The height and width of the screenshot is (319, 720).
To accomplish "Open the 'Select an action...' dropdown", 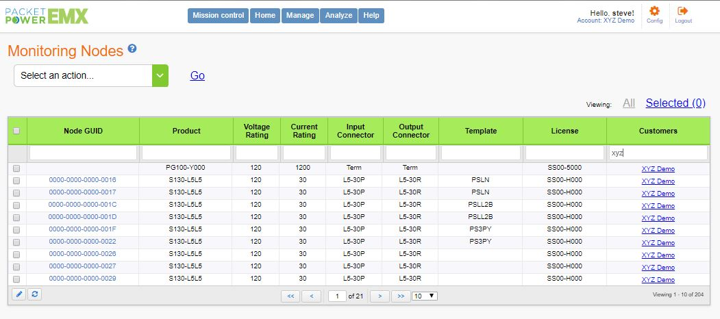I will click(x=91, y=76).
